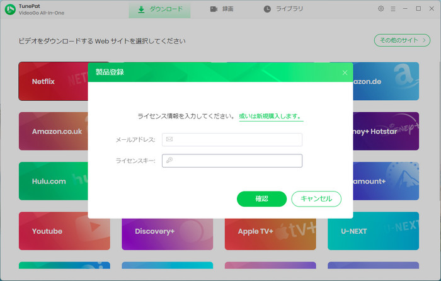Focus the メールアドレス input field
Viewport: 441px width, 281px height.
232,139
